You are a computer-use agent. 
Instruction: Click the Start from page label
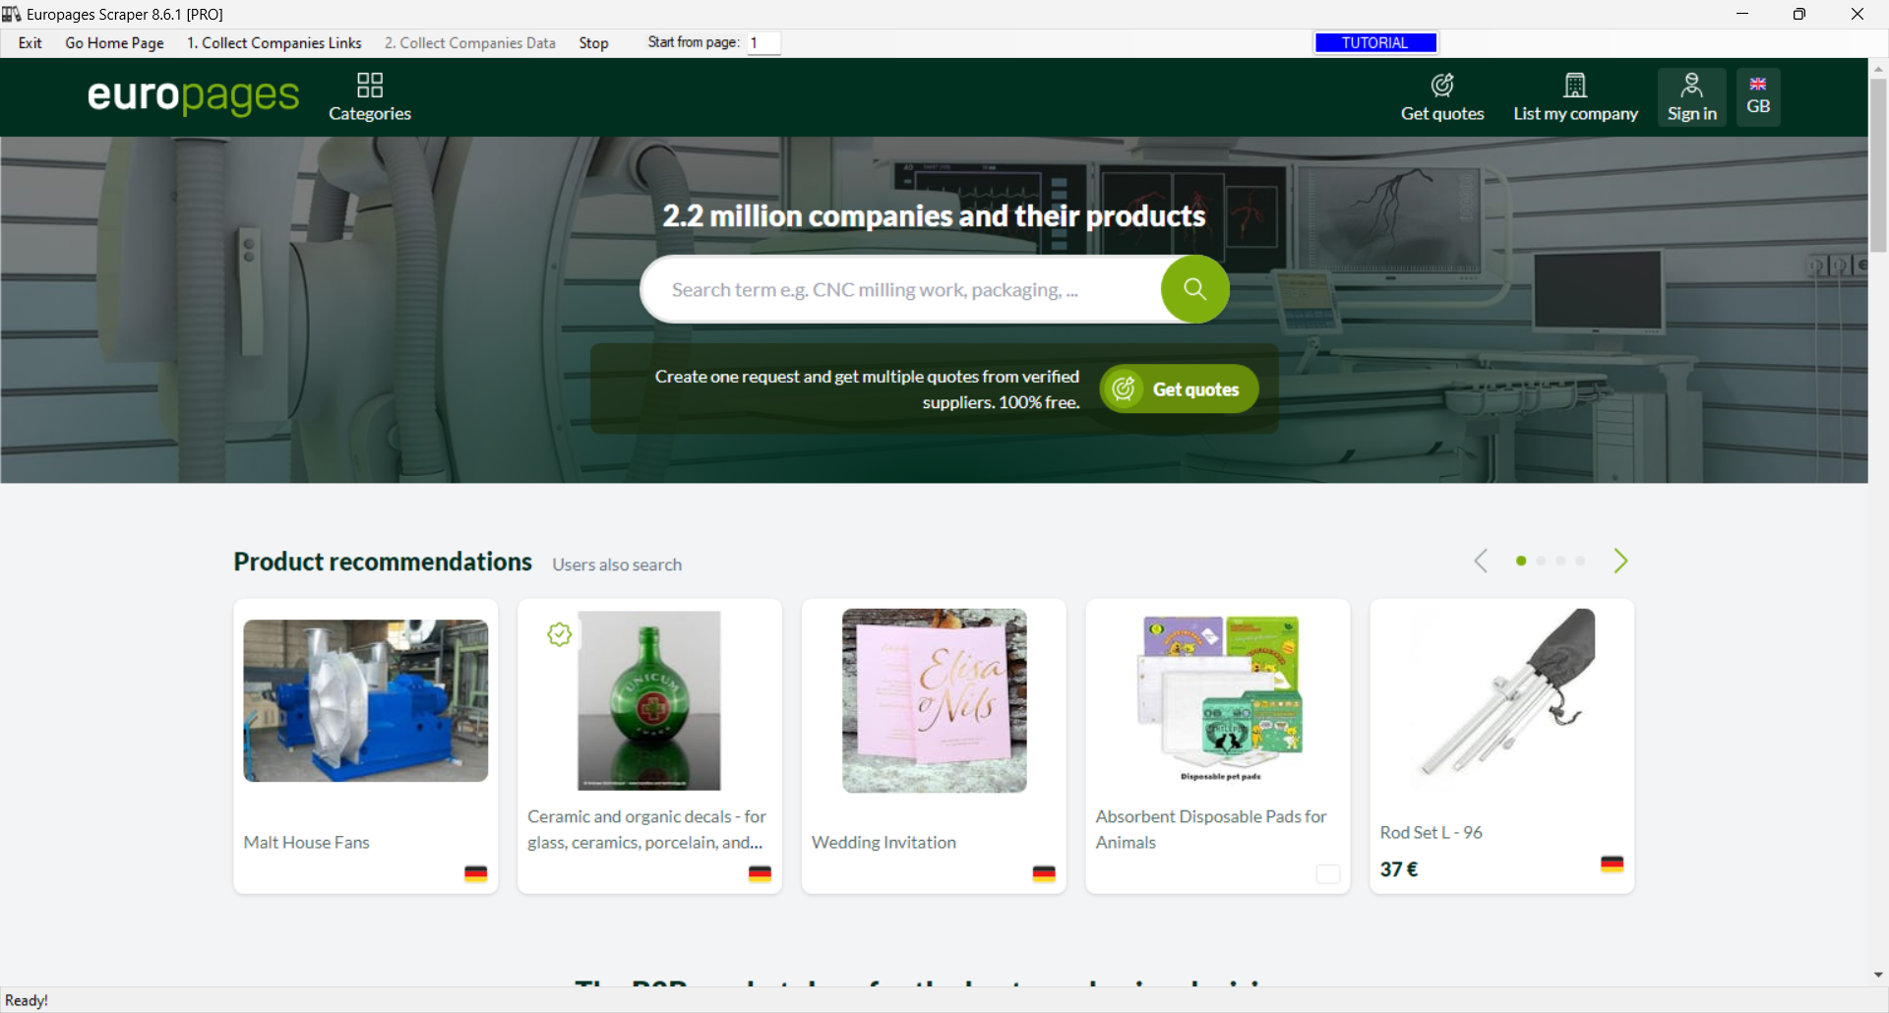pyautogui.click(x=694, y=42)
